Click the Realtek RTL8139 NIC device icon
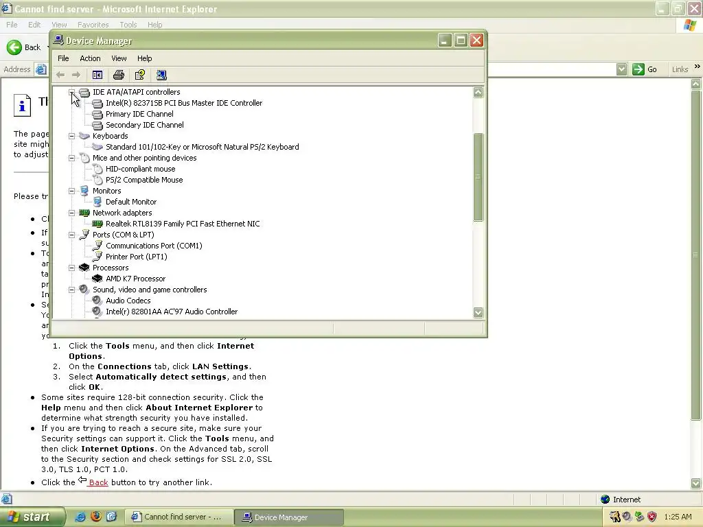Screen dimensions: 703x527 pyautogui.click(x=97, y=224)
